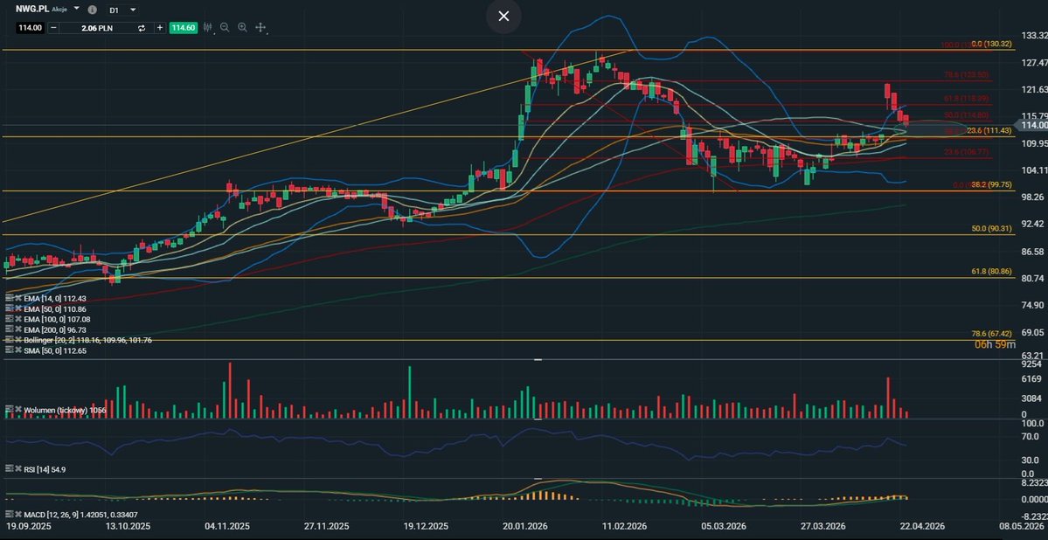This screenshot has height=540, width=1048.
Task: Open settings icon for Wolumen (tickowy)
Action: click(9, 409)
